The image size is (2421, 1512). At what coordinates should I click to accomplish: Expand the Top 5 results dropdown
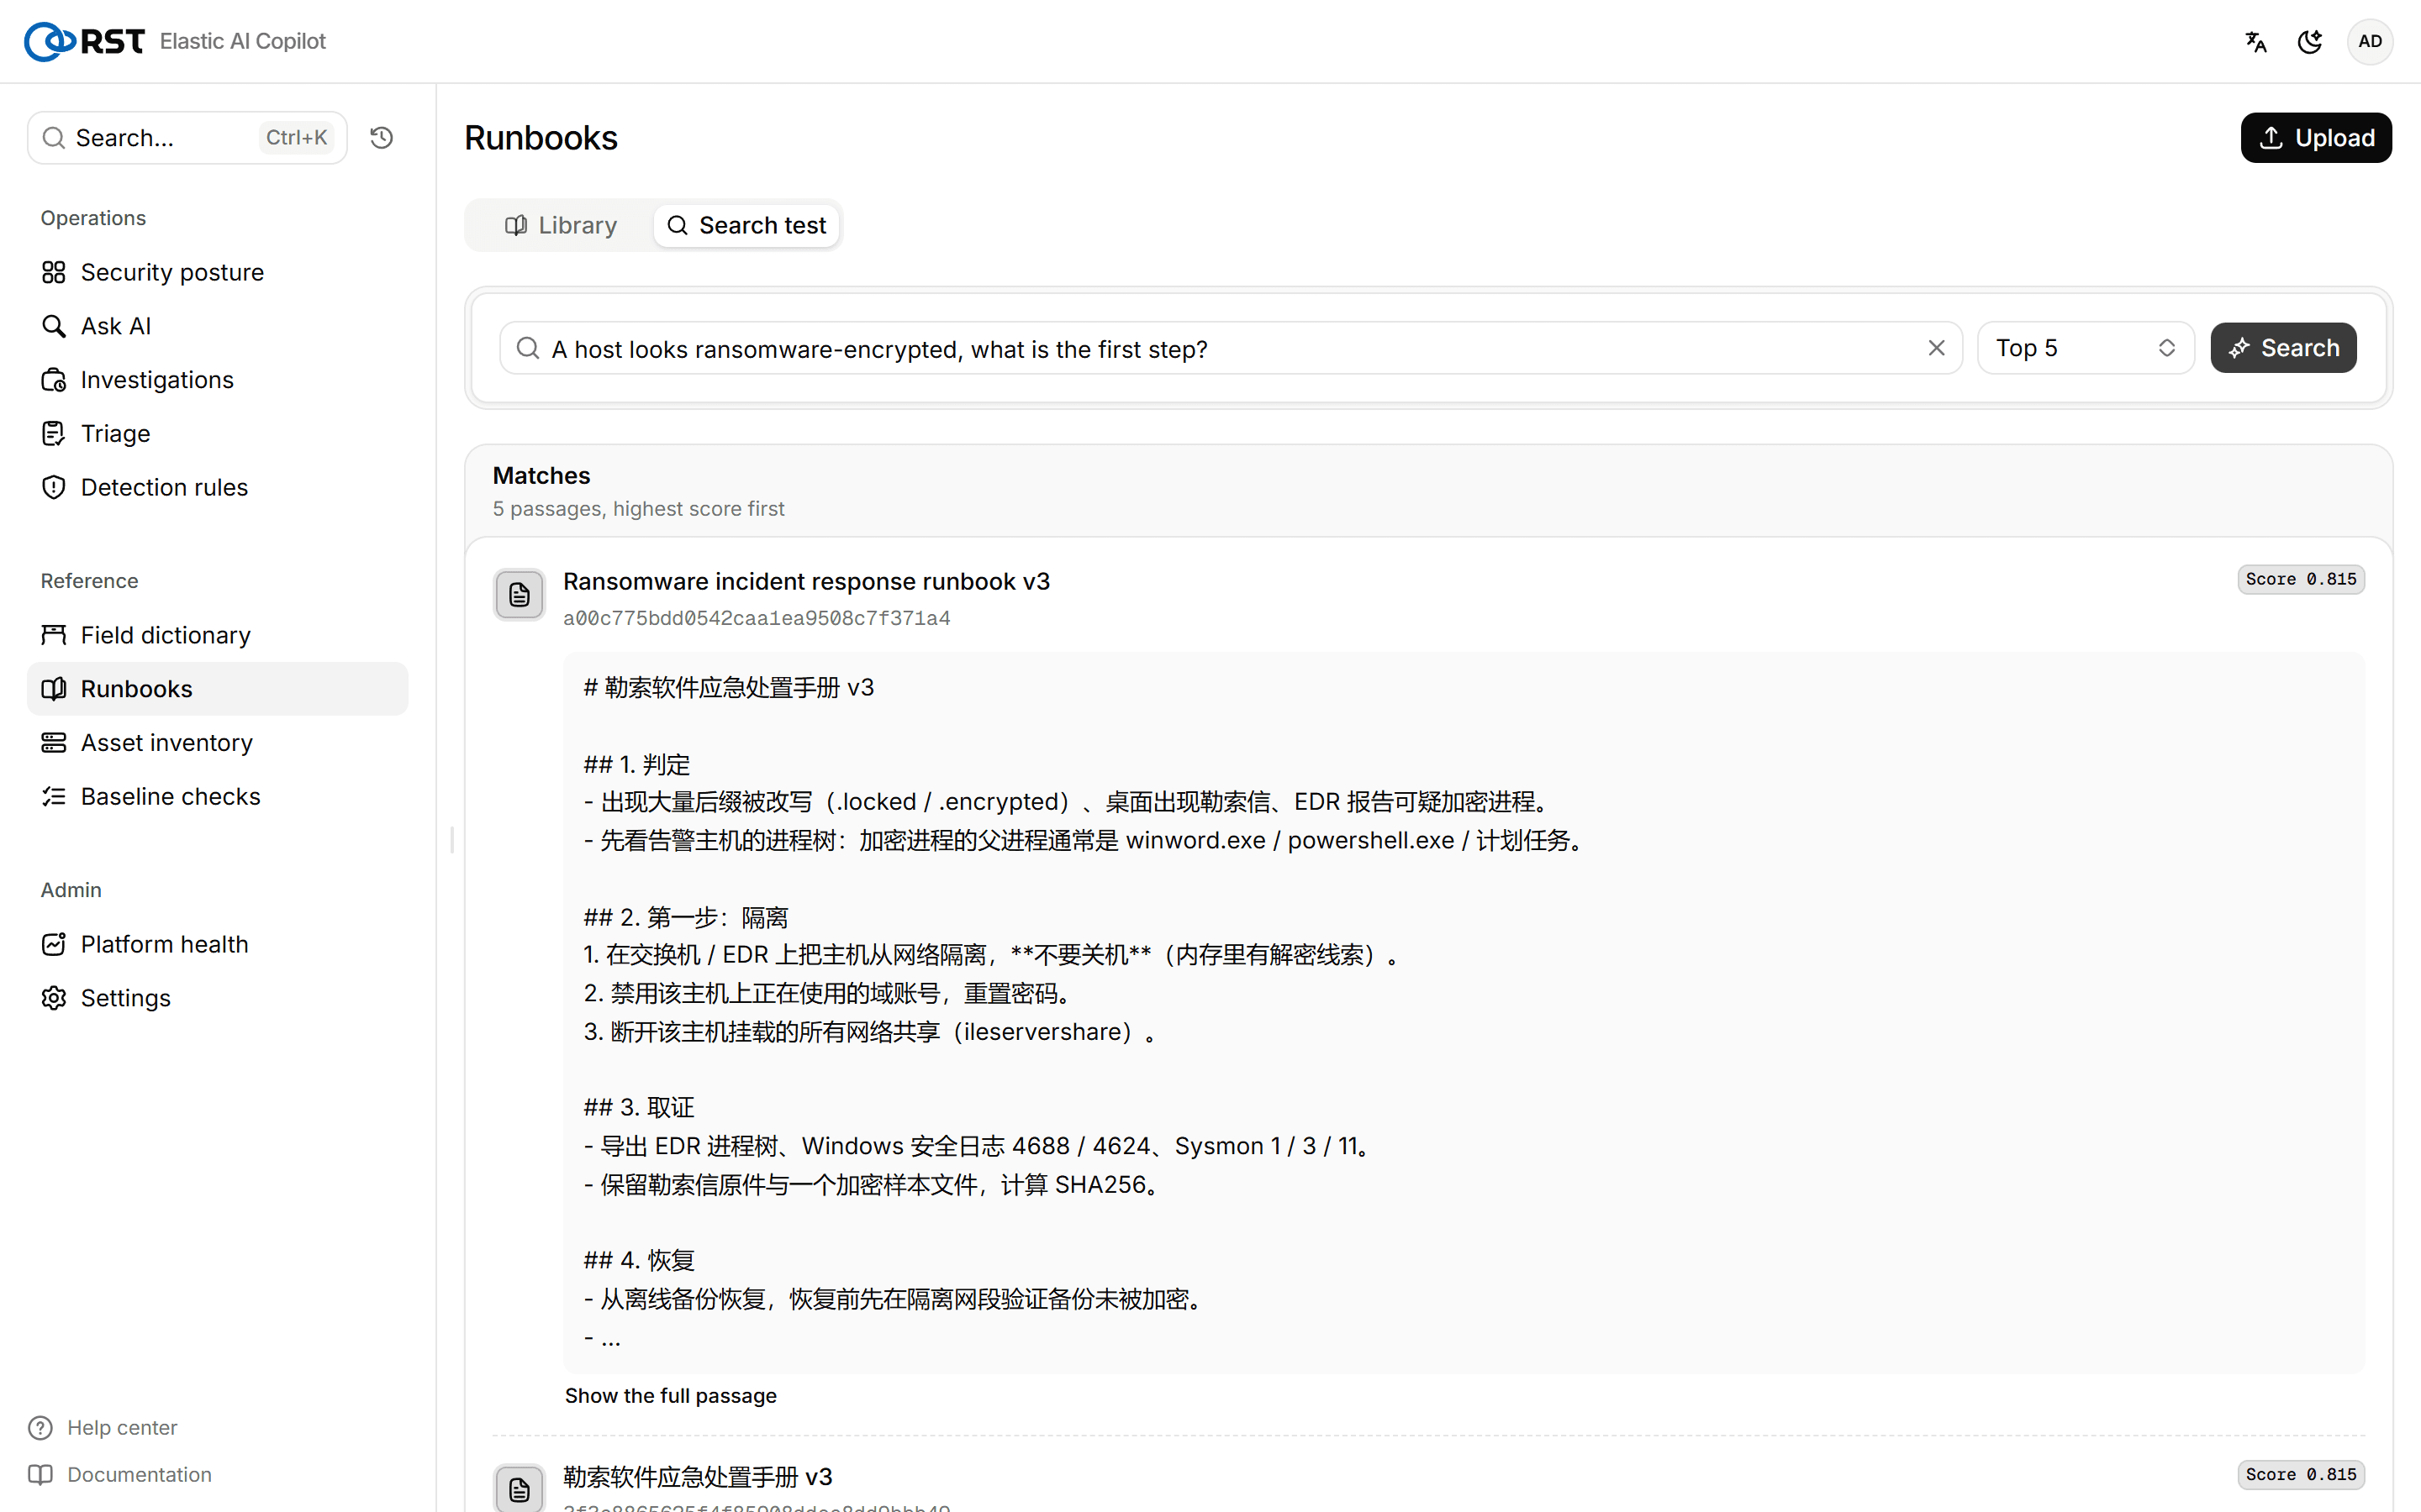coord(2086,348)
